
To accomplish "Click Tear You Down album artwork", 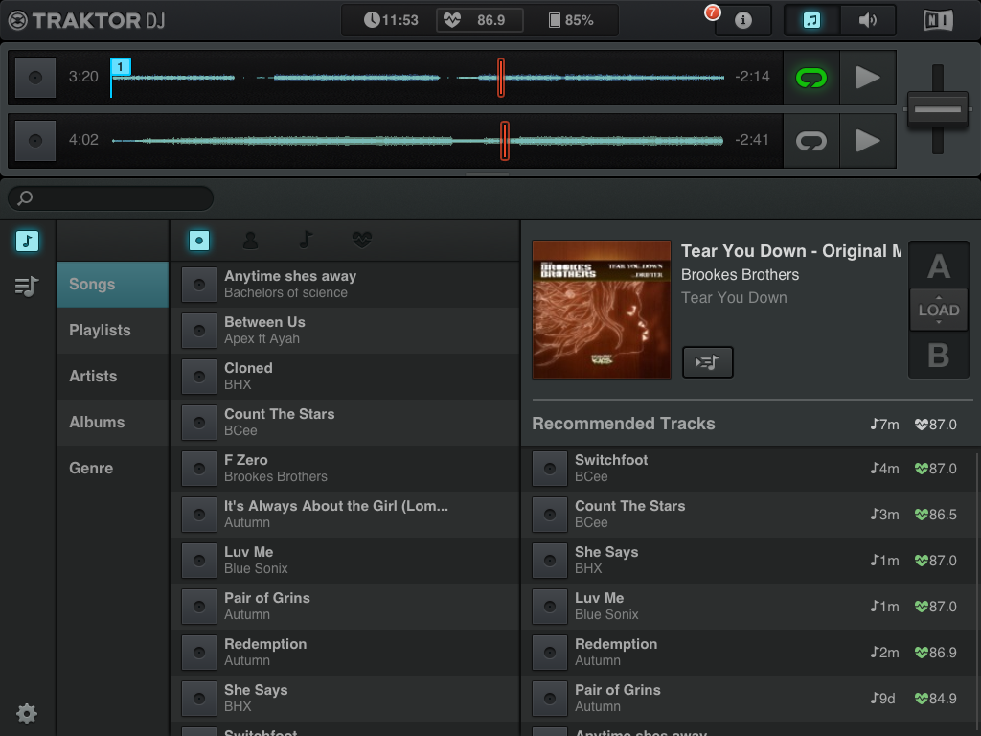I will (x=602, y=310).
